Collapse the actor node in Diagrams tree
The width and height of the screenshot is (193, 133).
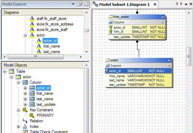[x=25, y=35]
